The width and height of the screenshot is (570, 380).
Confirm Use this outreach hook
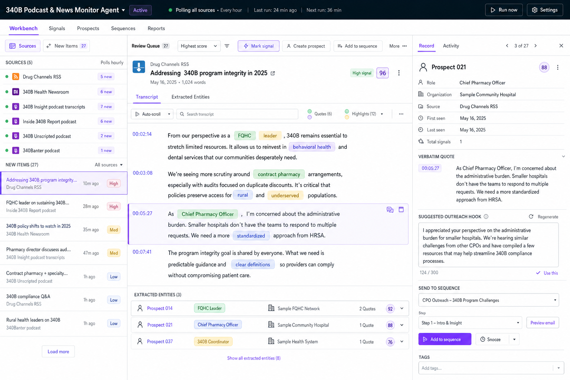click(547, 273)
